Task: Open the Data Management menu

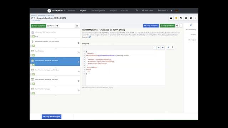Action: tap(98, 11)
